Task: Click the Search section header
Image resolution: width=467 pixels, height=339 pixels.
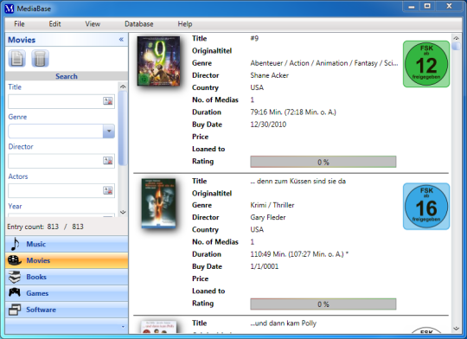Action: coord(67,76)
